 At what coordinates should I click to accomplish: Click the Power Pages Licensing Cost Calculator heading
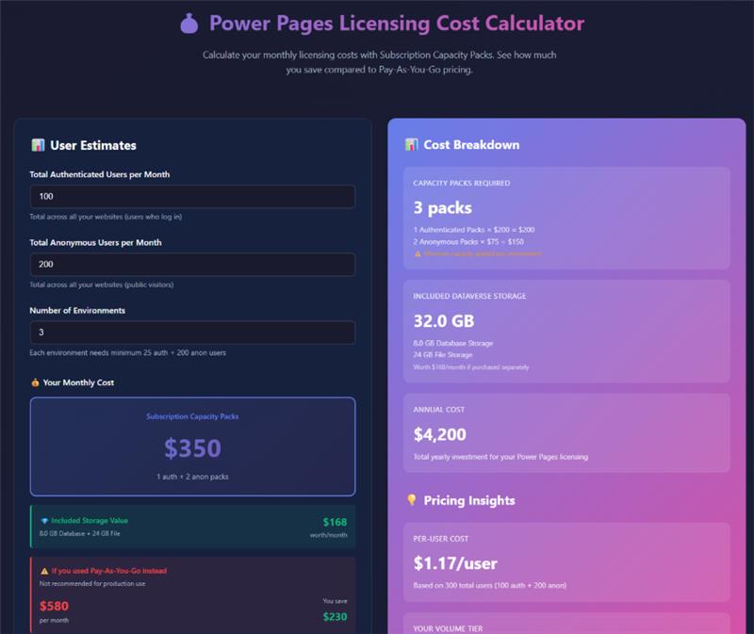coord(396,24)
